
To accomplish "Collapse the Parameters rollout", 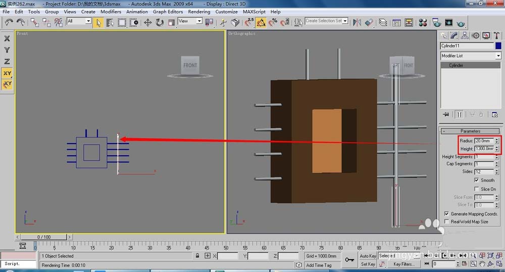I will [470, 131].
